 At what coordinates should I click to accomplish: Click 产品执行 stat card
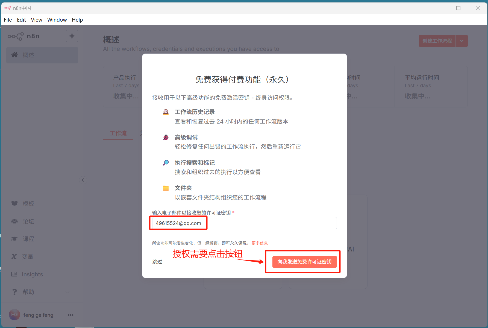click(123, 87)
